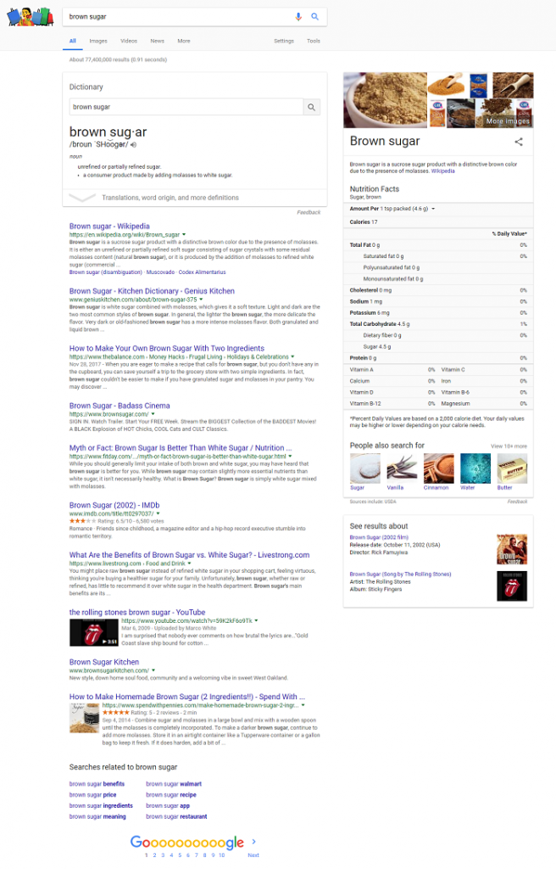Go to results page 2
Screen dimensions: 556x869
click(154, 855)
